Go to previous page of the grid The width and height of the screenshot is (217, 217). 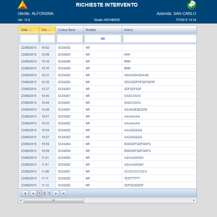click(33, 193)
